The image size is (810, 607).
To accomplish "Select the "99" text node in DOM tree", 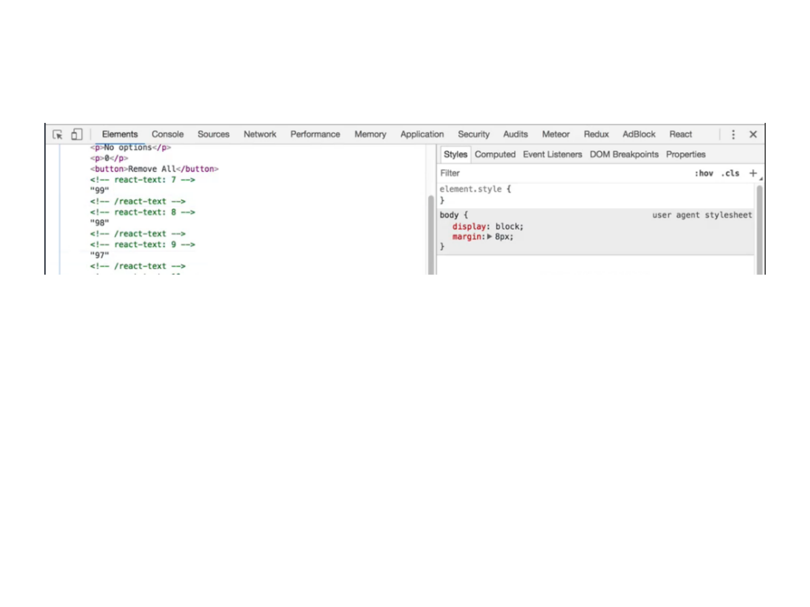I will point(99,190).
